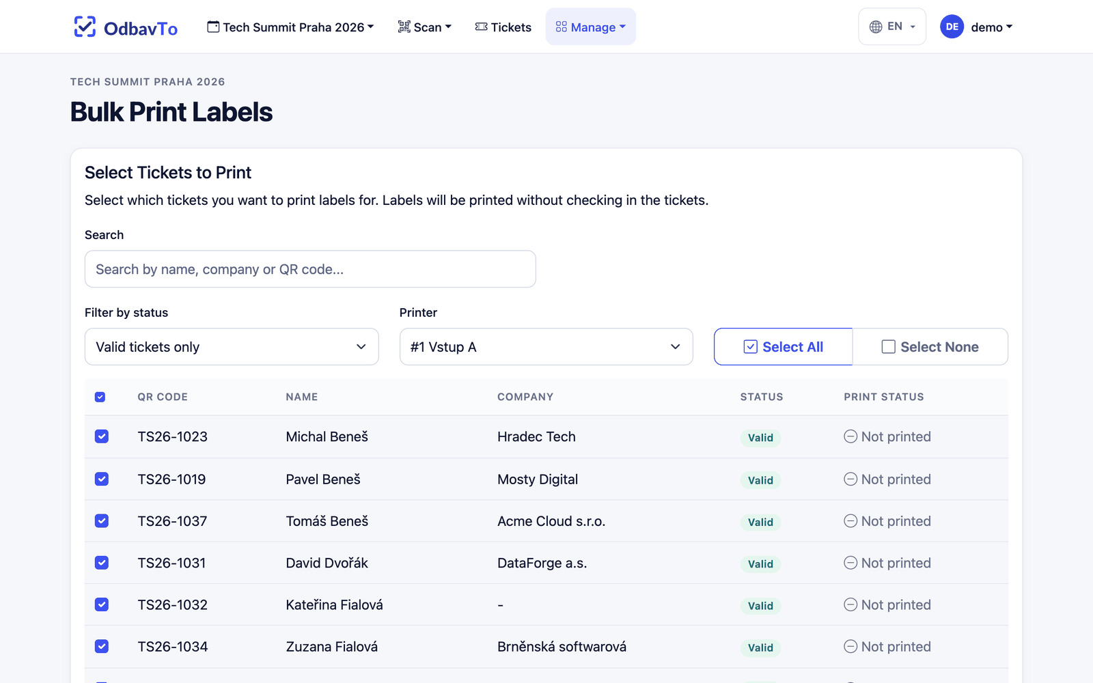Image resolution: width=1093 pixels, height=683 pixels.
Task: Click the Not printed icon for TS26-1031
Action: 850,563
